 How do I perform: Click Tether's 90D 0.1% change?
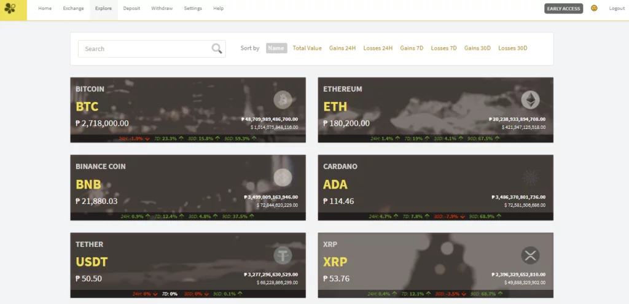point(228,294)
